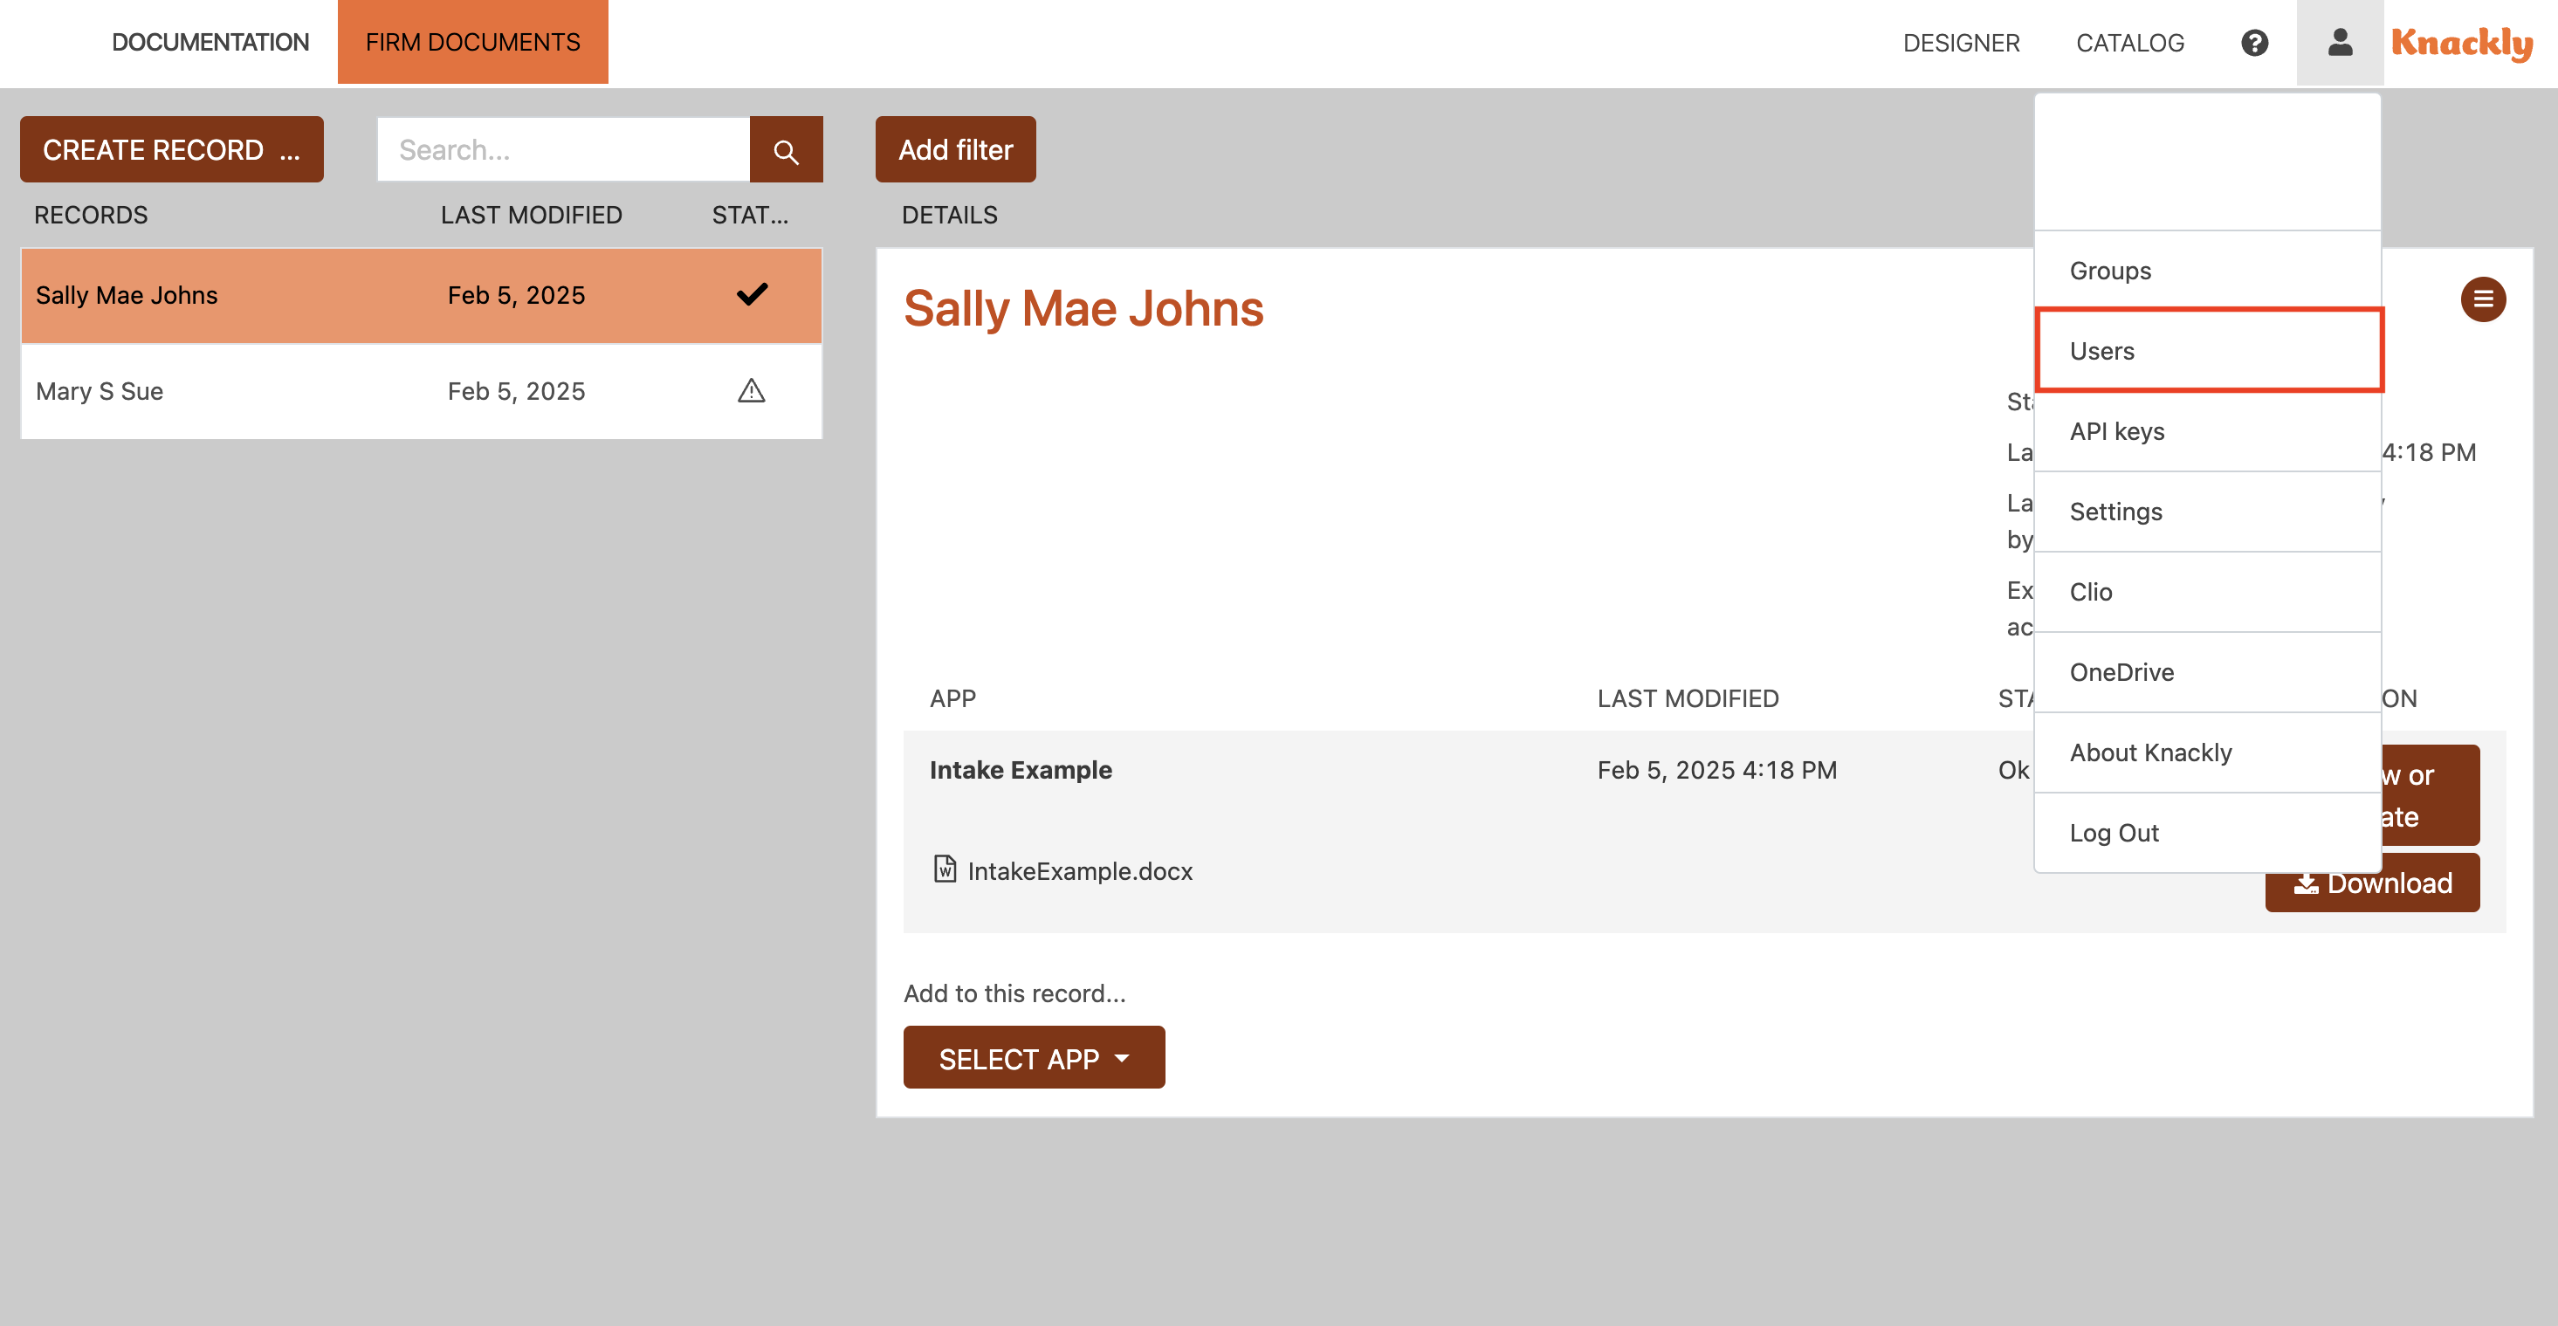
Task: Download the Intake Example document
Action: [2372, 883]
